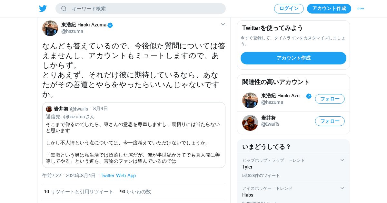The width and height of the screenshot is (387, 203).
Task: Click the search magnifier icon
Action: 64,9
